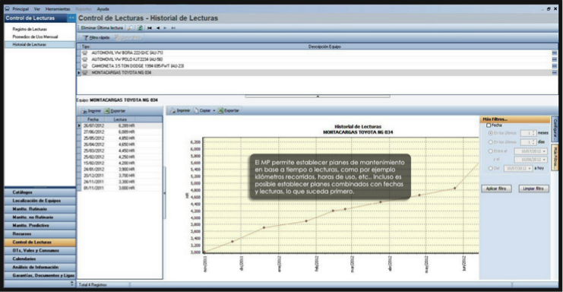
Task: Open Catálogos navigation section
Action: (x=40, y=192)
